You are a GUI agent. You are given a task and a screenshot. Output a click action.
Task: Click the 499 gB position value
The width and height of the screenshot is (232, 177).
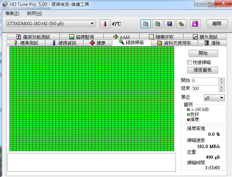pyautogui.click(x=213, y=157)
